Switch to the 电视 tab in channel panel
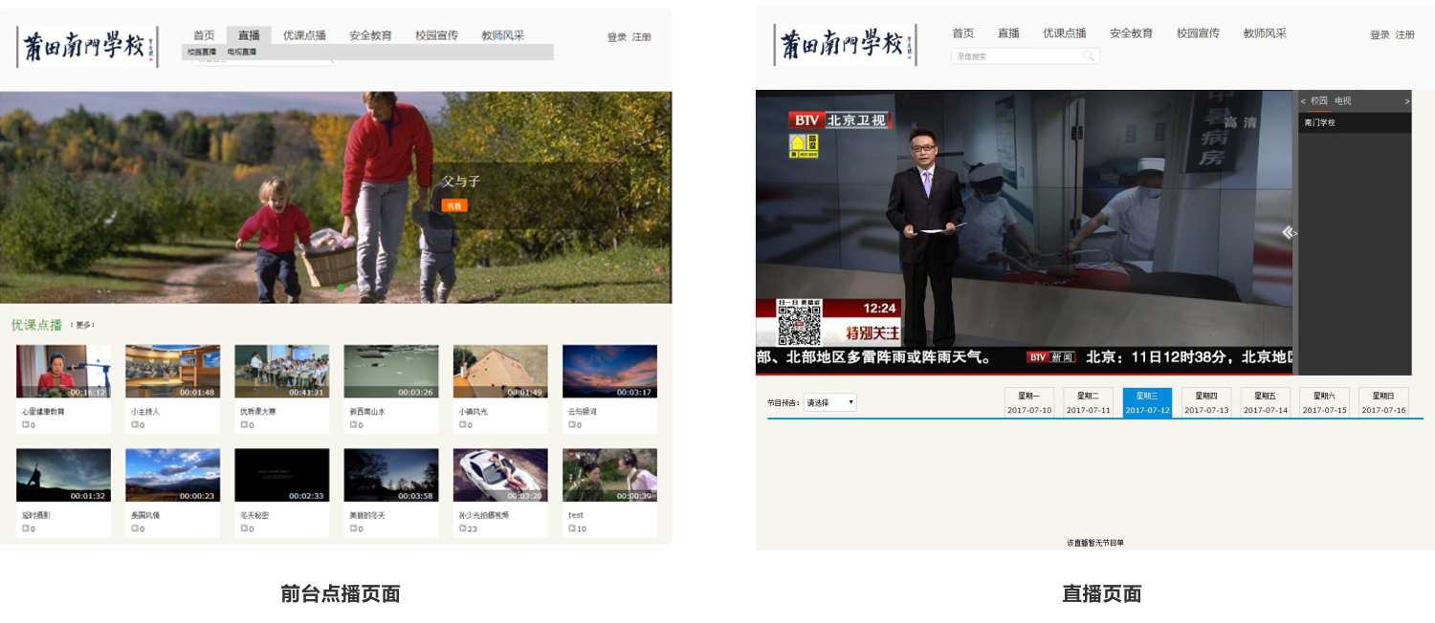This screenshot has height=623, width=1435. pos(1343,101)
